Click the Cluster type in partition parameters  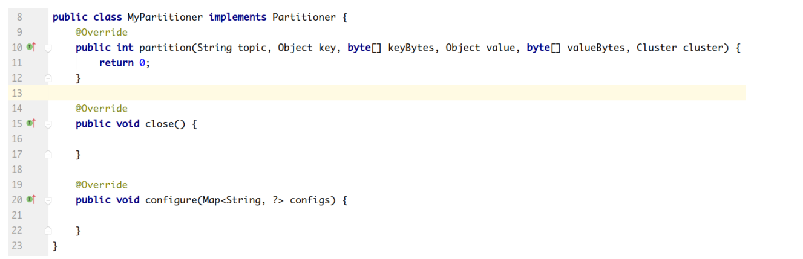click(x=657, y=48)
